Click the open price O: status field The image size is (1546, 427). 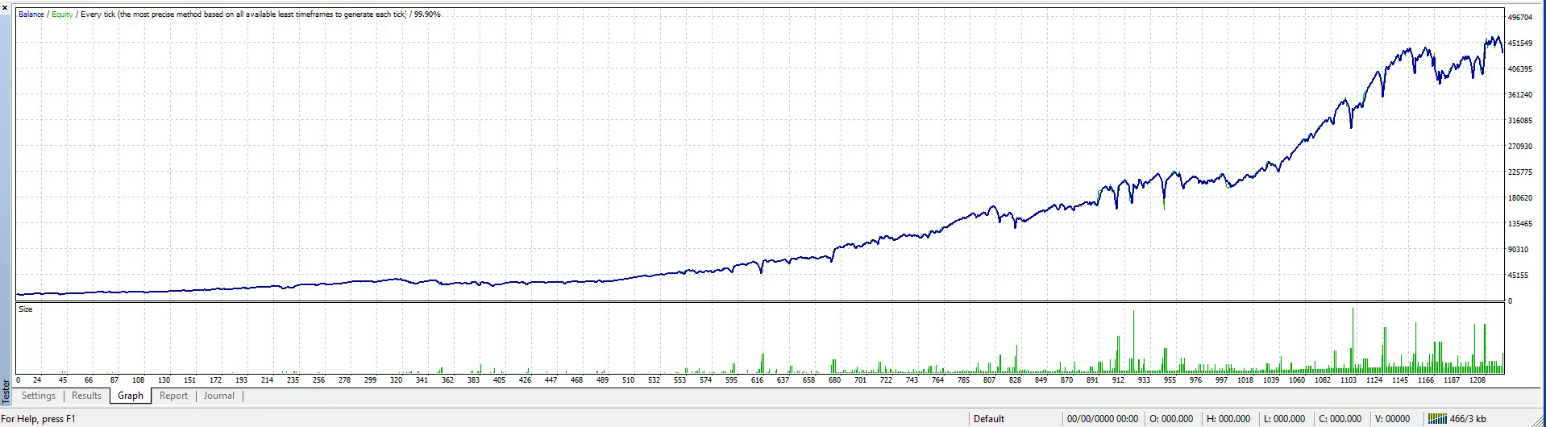tap(1170, 419)
